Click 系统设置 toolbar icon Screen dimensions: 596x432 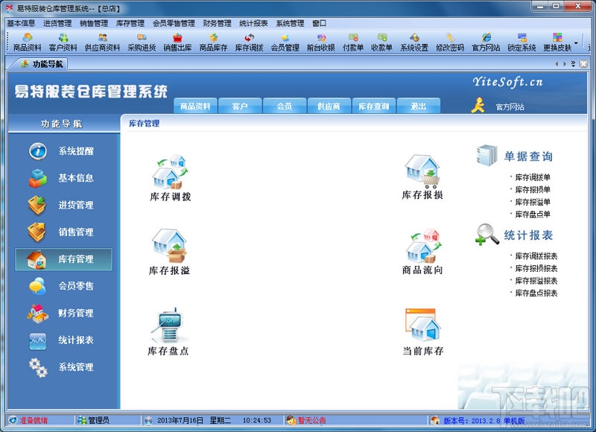pyautogui.click(x=414, y=42)
